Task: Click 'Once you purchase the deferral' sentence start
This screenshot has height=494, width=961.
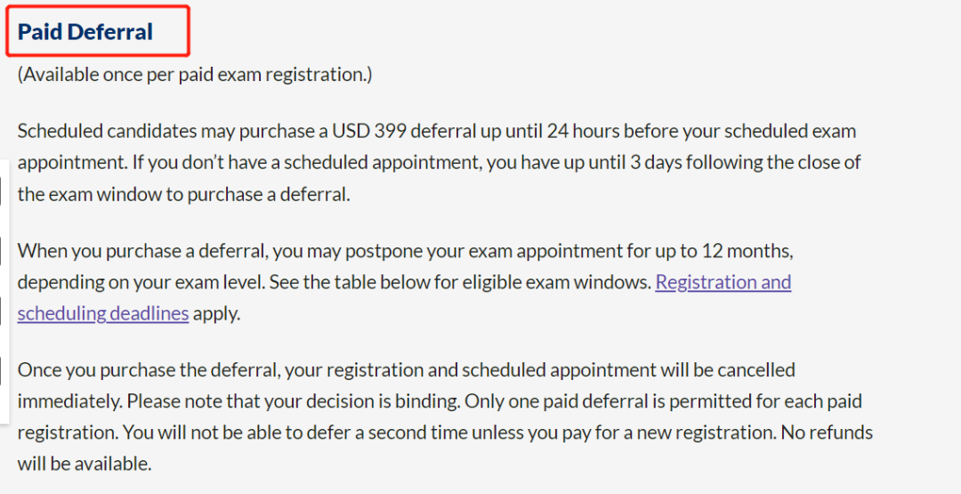Action: tap(149, 370)
